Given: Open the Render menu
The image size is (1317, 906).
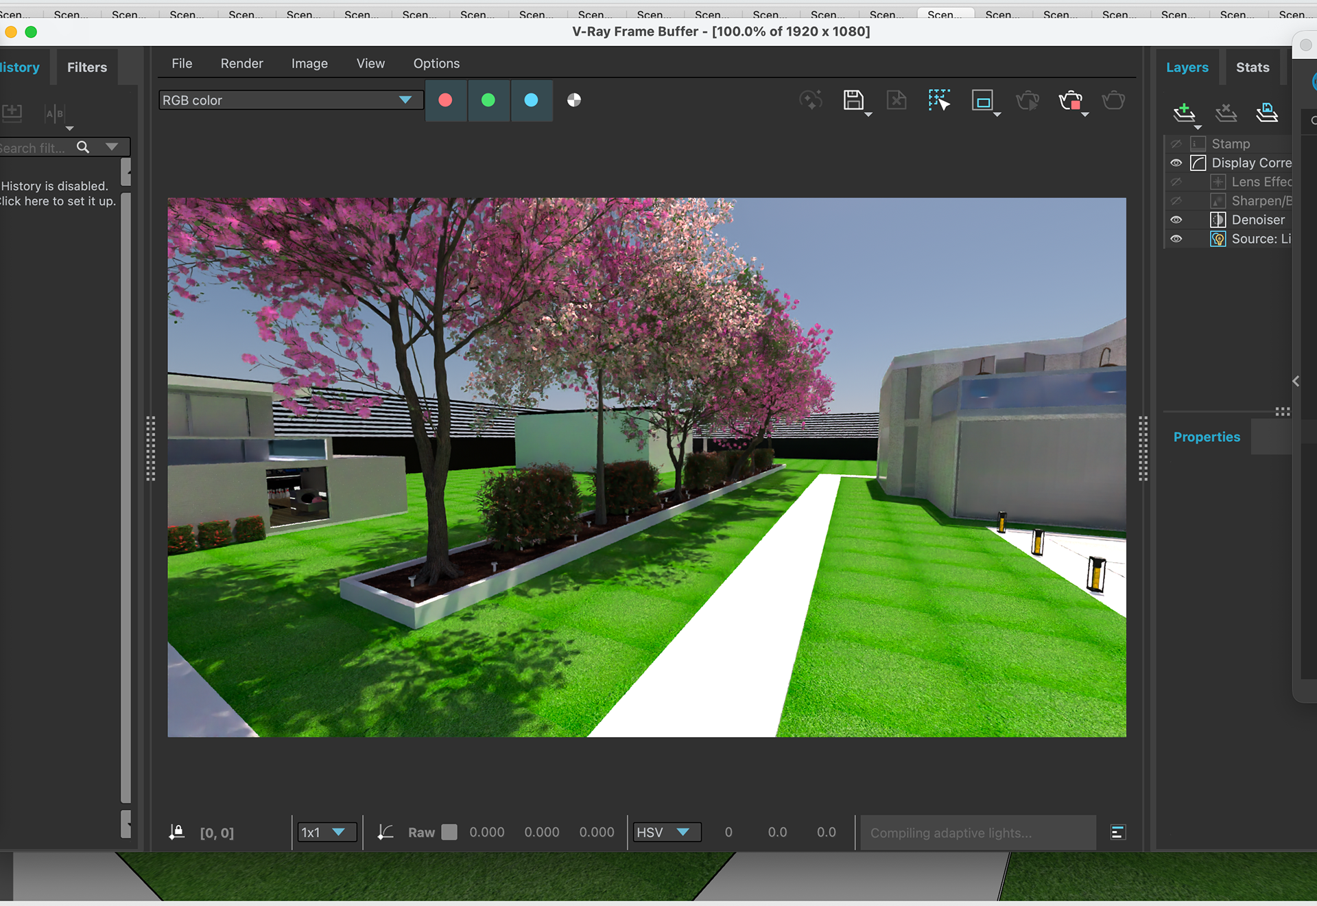Looking at the screenshot, I should [x=241, y=63].
